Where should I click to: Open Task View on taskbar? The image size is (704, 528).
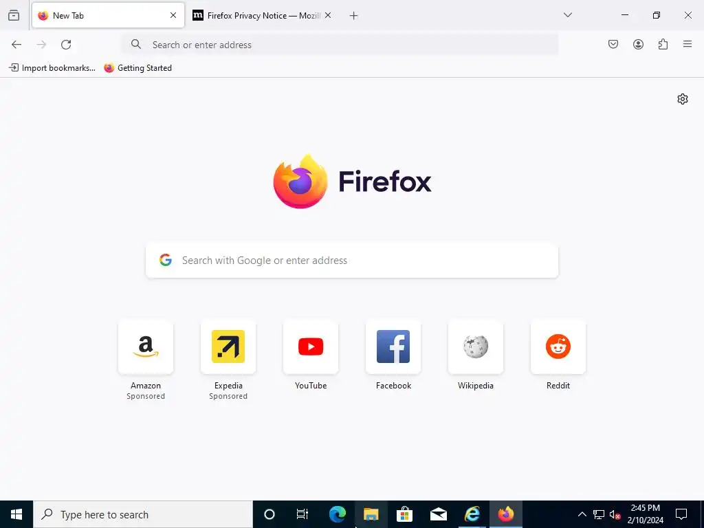(302, 514)
